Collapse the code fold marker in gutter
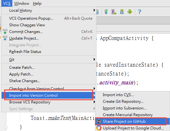170x131 pixels. [x=6, y=127]
